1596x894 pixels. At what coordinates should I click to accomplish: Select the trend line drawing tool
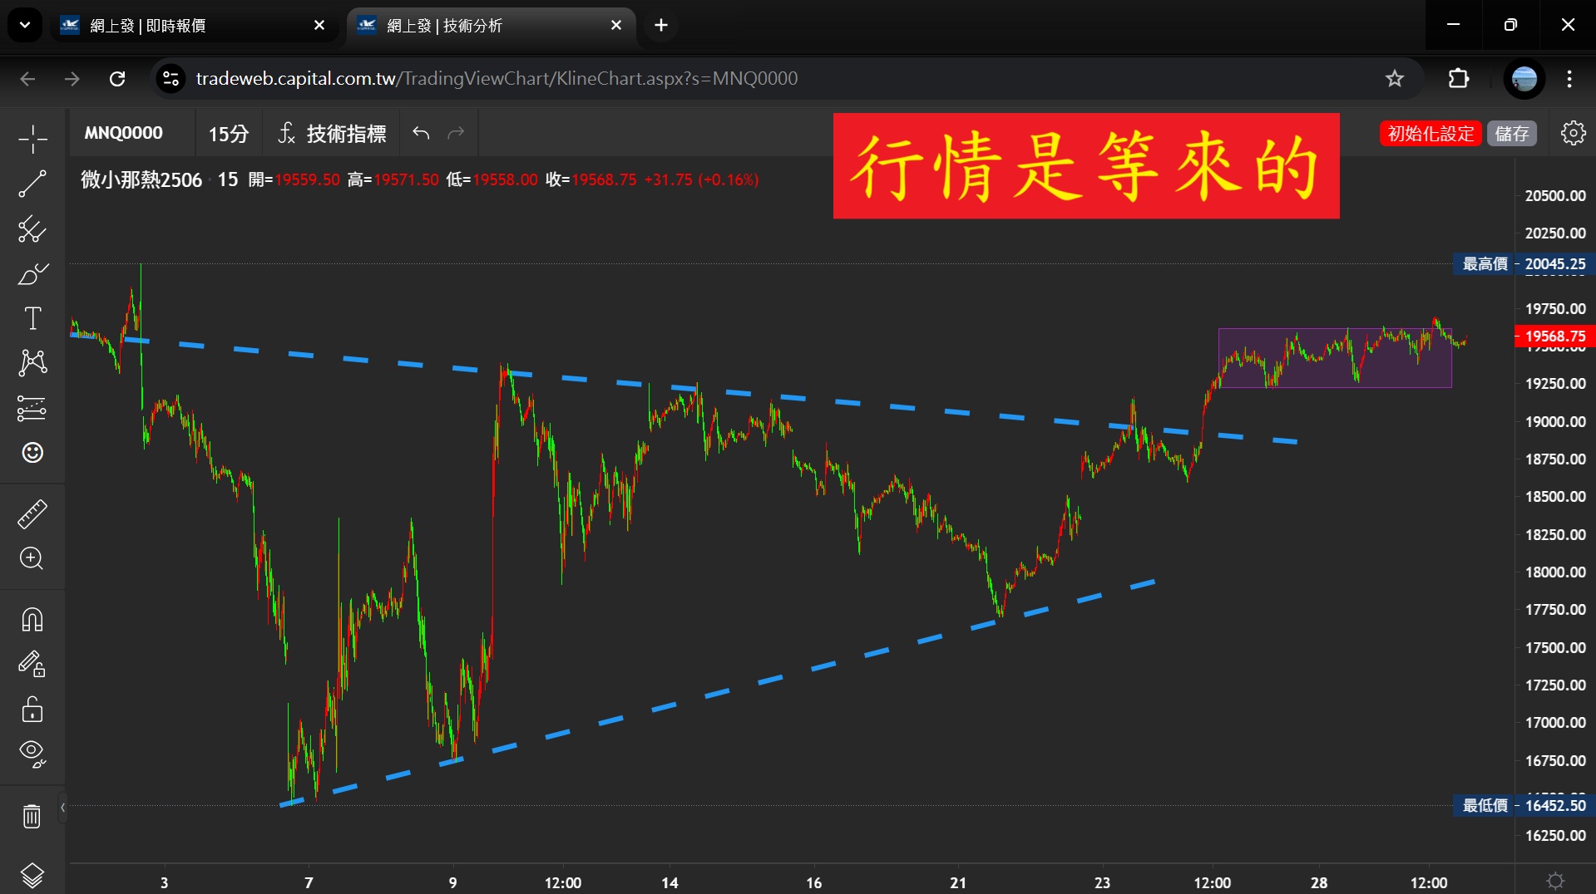click(x=32, y=184)
